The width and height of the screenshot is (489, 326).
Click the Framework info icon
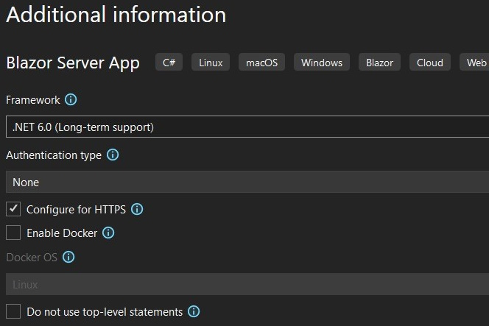pos(71,99)
